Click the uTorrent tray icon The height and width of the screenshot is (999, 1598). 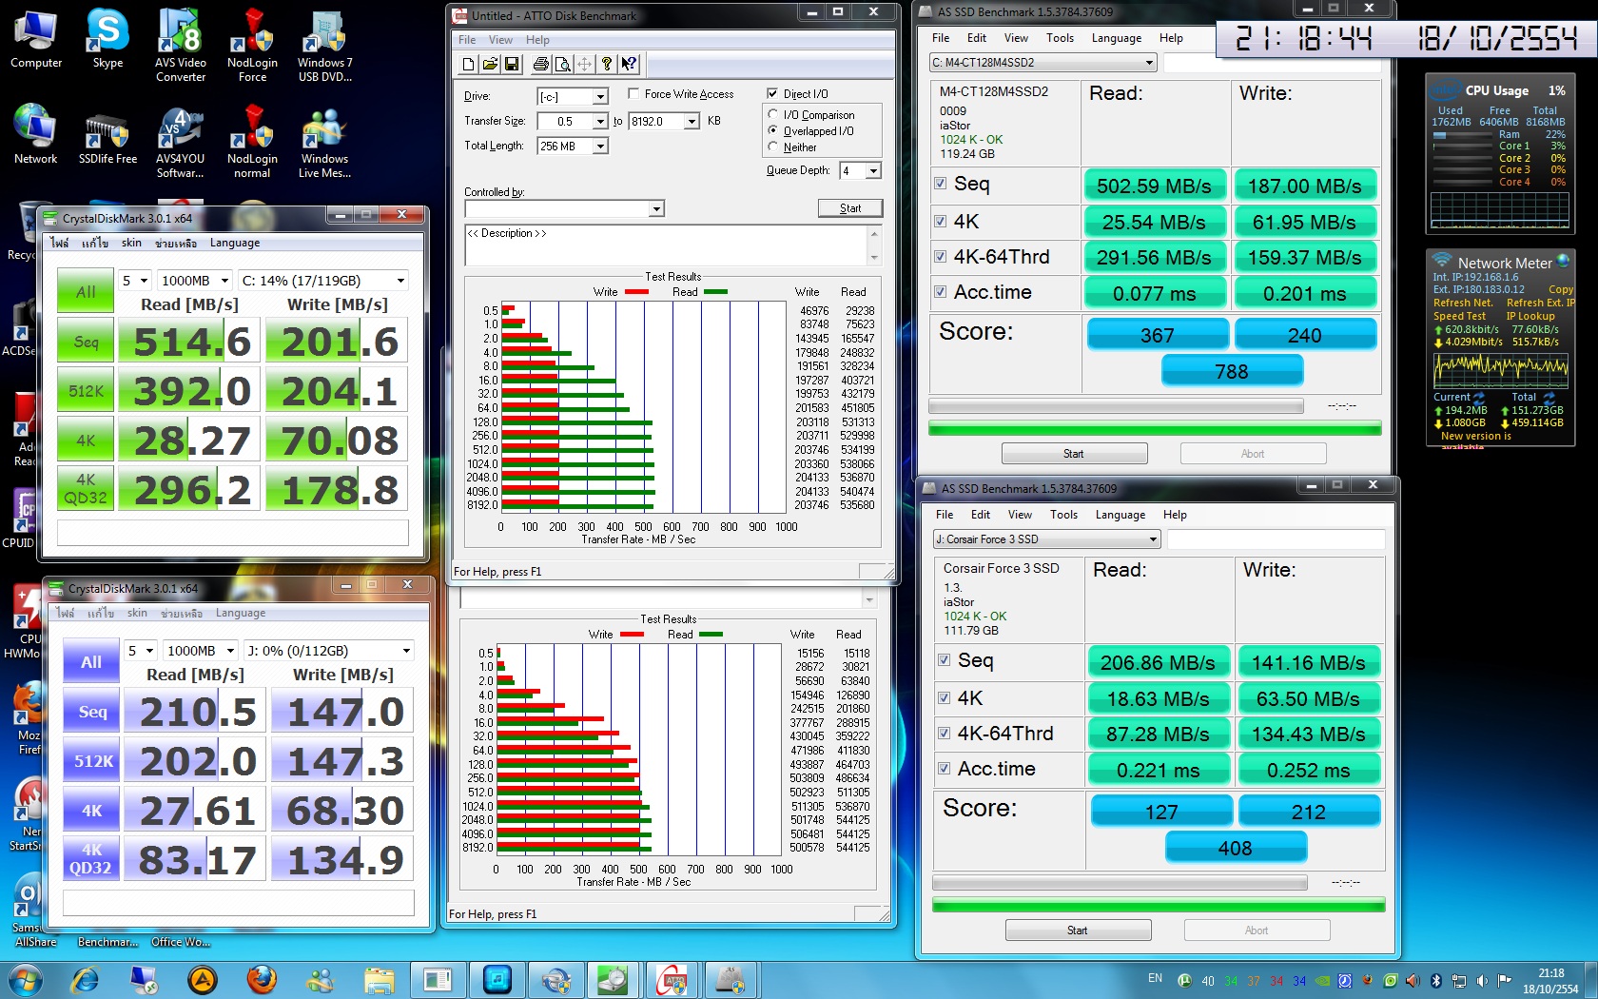(x=1185, y=980)
